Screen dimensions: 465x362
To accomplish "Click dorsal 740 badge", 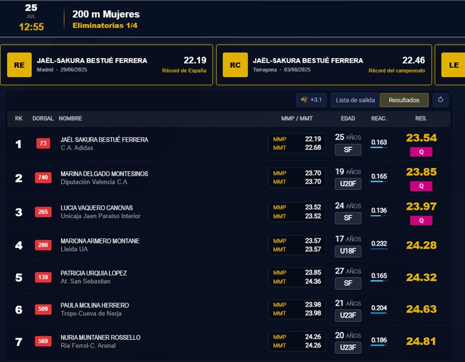I will tap(43, 177).
